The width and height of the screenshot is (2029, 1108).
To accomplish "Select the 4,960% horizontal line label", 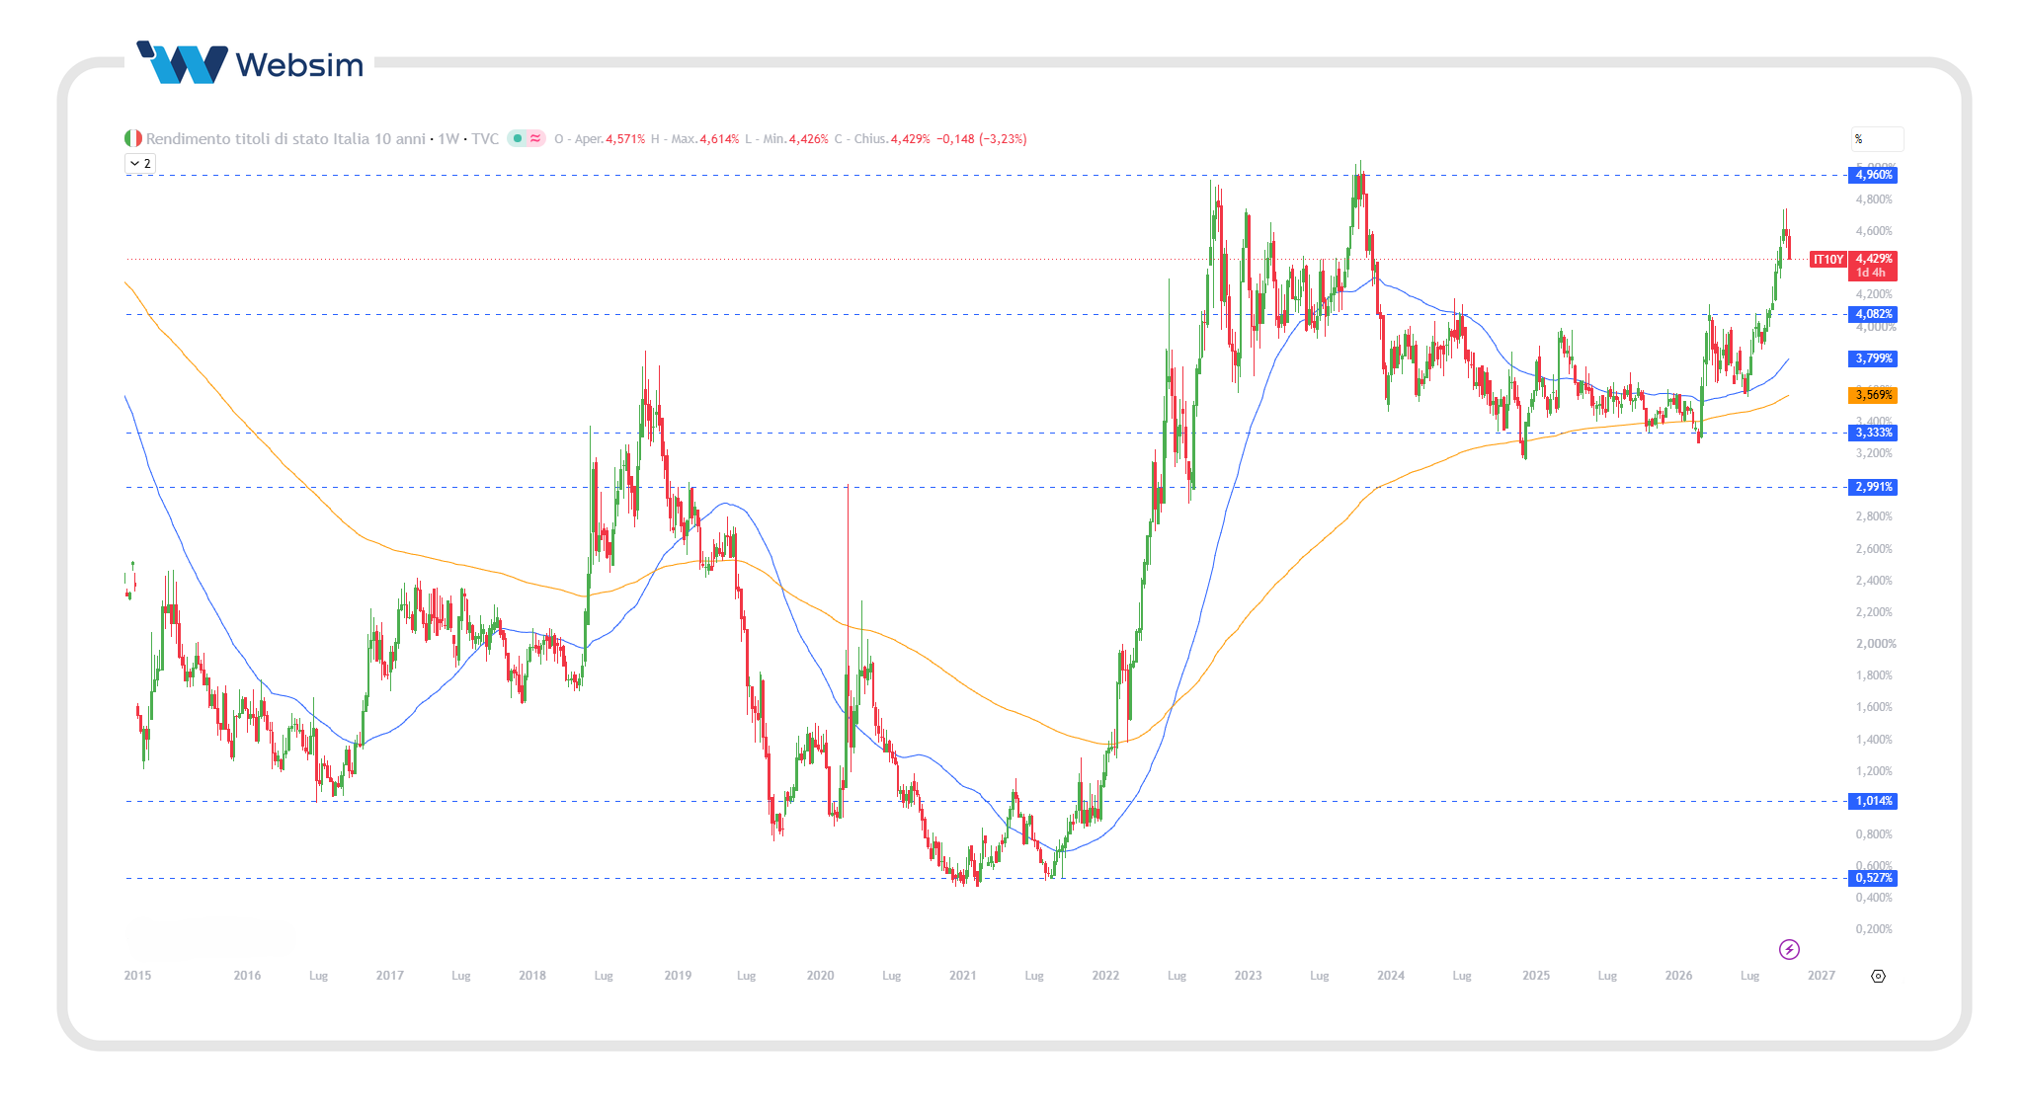I will pyautogui.click(x=1873, y=175).
